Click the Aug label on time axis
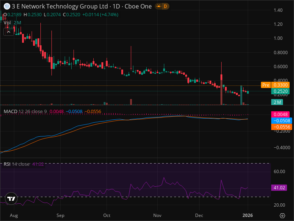 point(14,215)
